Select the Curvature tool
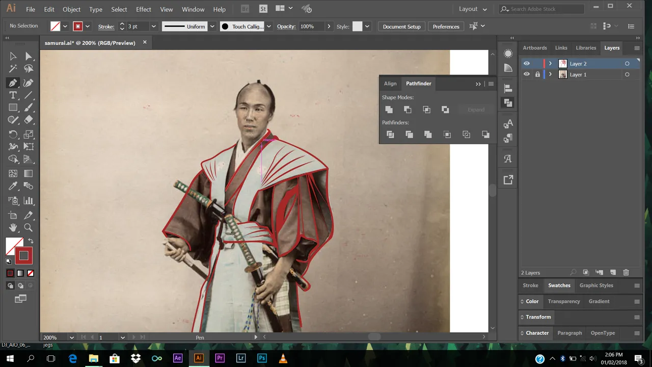The height and width of the screenshot is (367, 652). [29, 83]
